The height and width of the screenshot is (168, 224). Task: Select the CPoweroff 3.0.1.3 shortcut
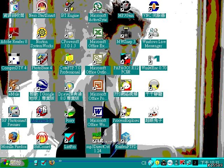[70, 33]
